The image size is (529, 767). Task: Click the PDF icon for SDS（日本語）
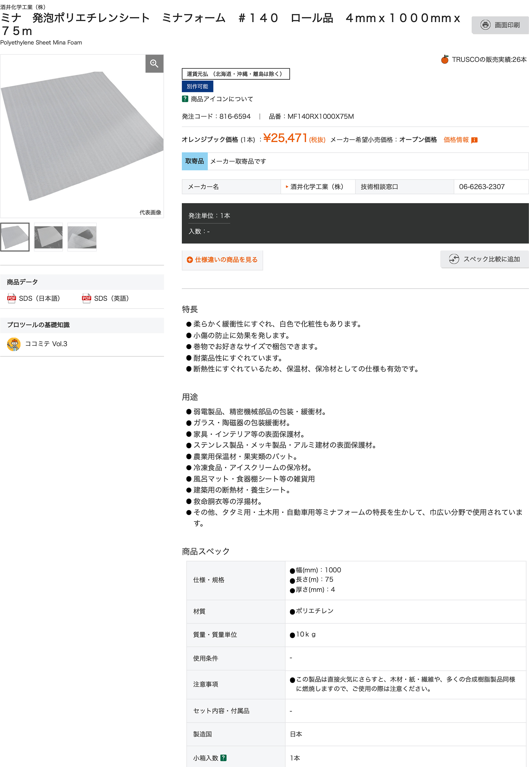[12, 298]
